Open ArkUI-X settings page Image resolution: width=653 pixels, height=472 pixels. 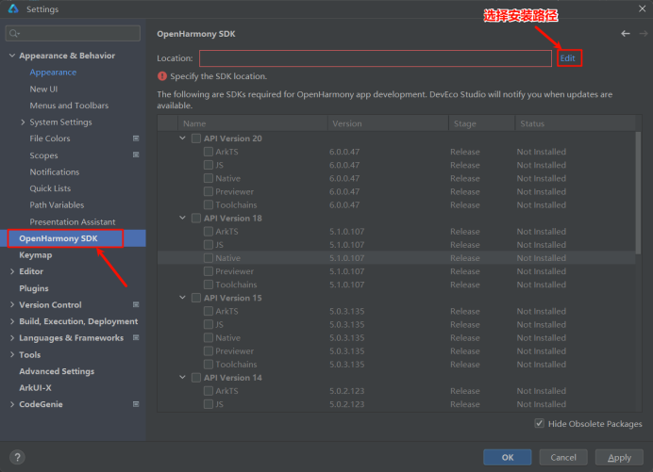point(36,388)
